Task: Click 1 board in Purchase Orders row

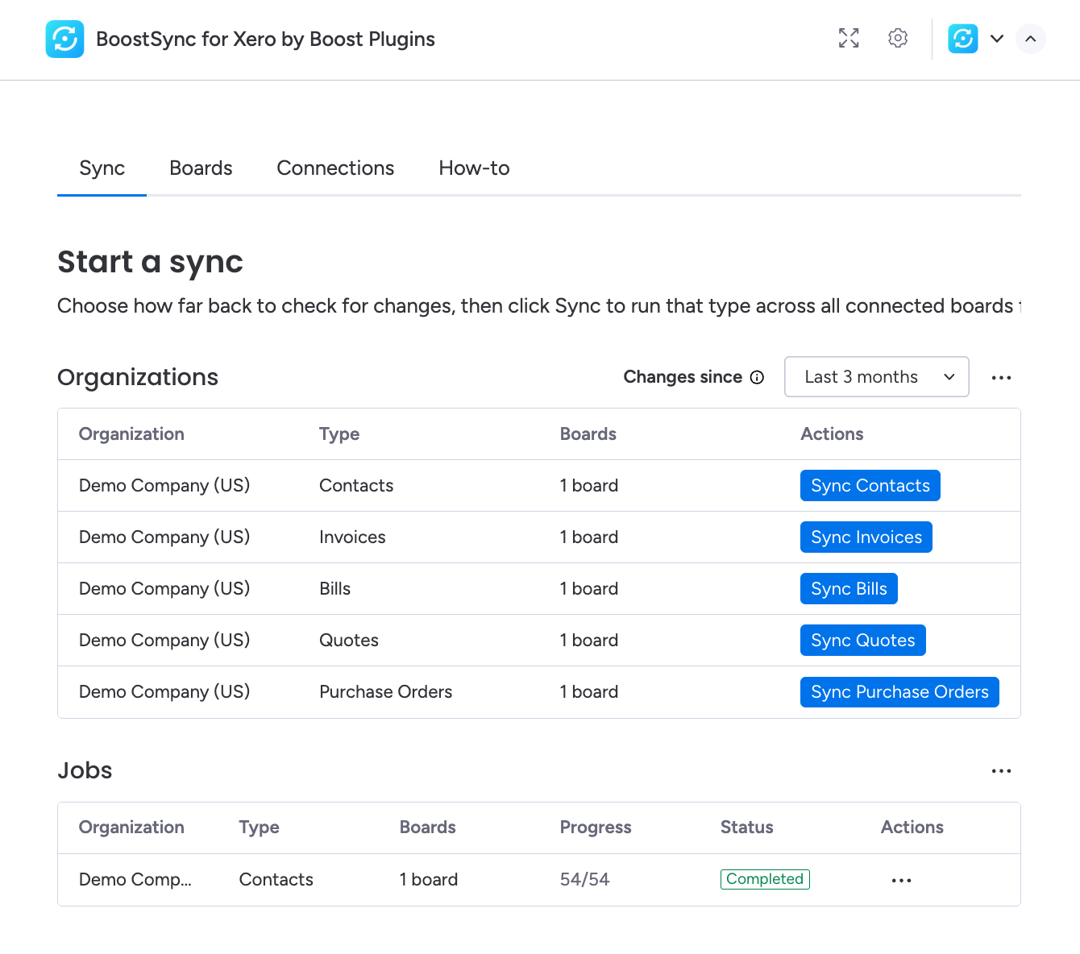Action: pos(589,692)
